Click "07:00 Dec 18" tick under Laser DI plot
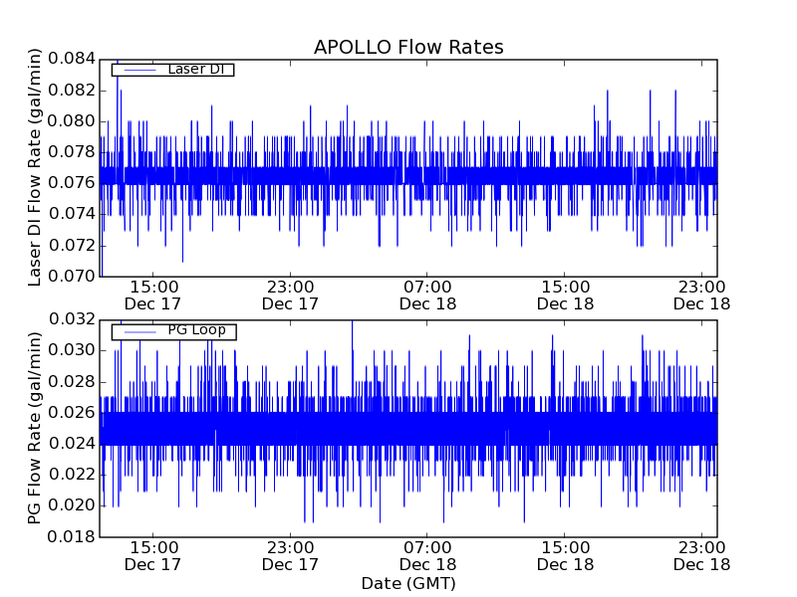The image size is (797, 597). pos(427,296)
